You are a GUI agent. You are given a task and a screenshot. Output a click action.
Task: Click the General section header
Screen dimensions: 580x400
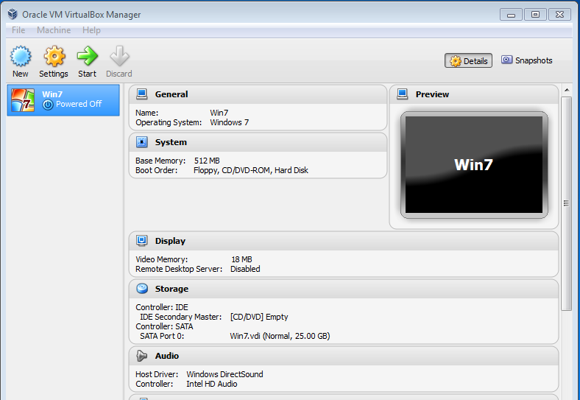click(x=258, y=94)
